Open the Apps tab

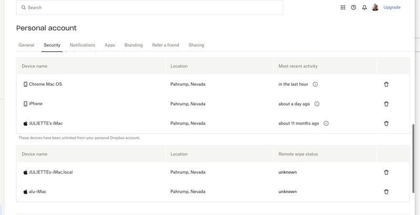click(110, 45)
